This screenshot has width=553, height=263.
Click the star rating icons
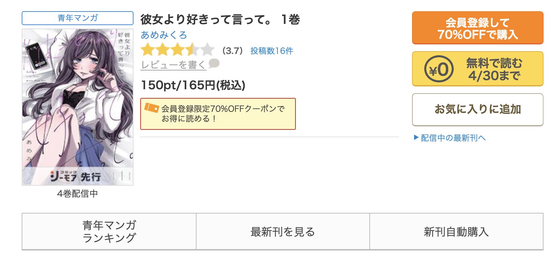[178, 50]
